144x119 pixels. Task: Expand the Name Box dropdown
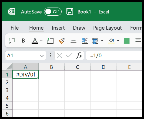click(42, 55)
